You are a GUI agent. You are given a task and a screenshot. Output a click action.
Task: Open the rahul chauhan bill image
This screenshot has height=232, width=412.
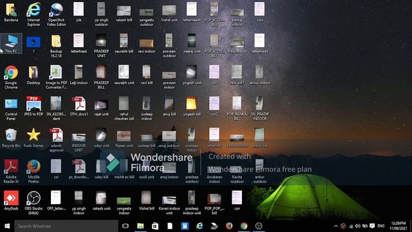point(124,109)
